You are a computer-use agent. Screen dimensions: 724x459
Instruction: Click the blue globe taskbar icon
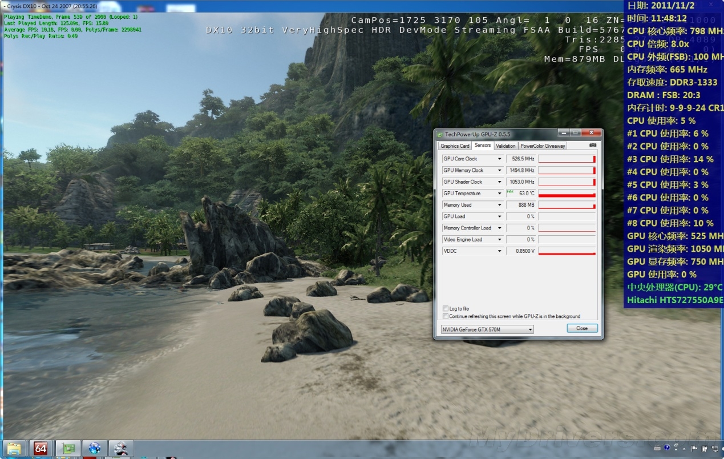coord(94,448)
